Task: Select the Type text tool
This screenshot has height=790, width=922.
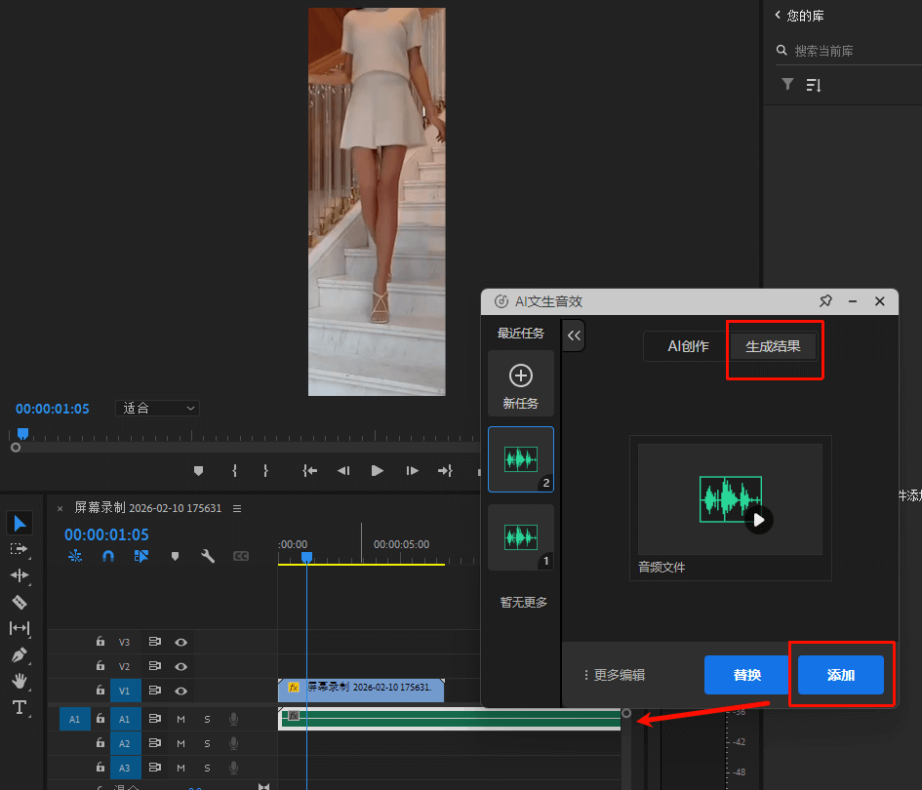Action: [x=20, y=707]
